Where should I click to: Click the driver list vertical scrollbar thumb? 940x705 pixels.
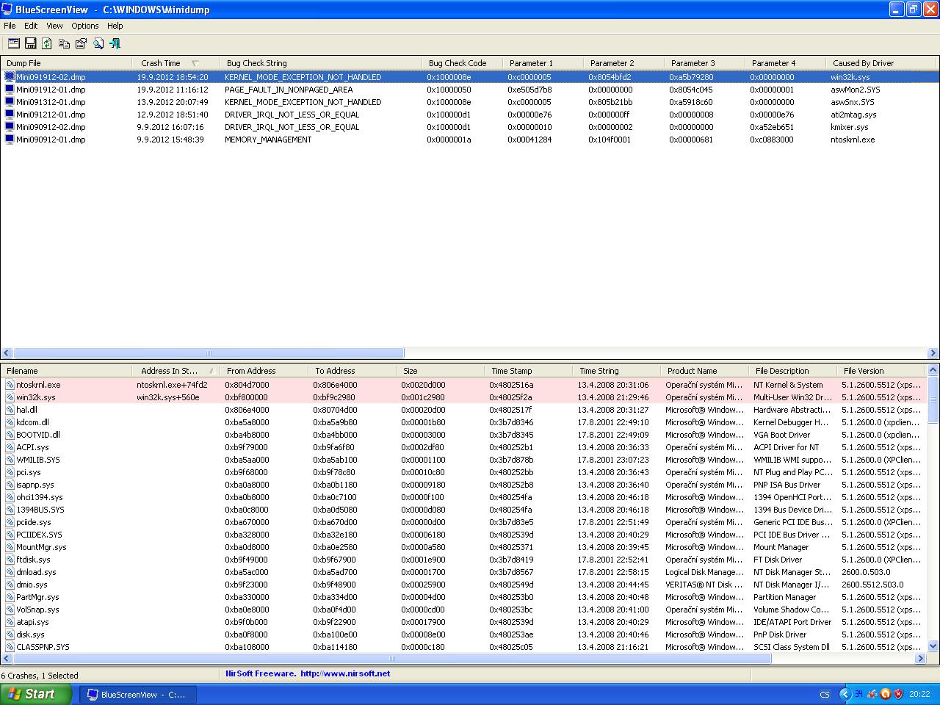click(x=933, y=400)
